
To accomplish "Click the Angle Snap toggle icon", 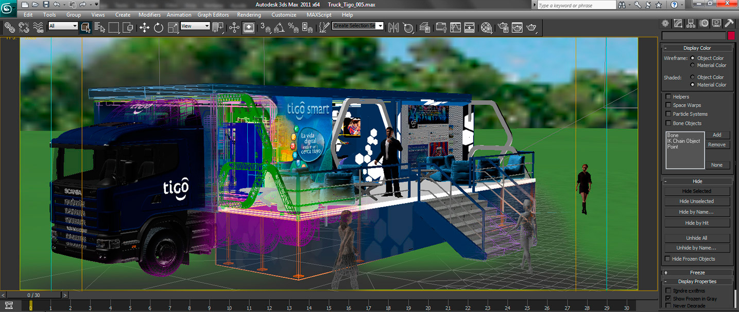I will (279, 28).
